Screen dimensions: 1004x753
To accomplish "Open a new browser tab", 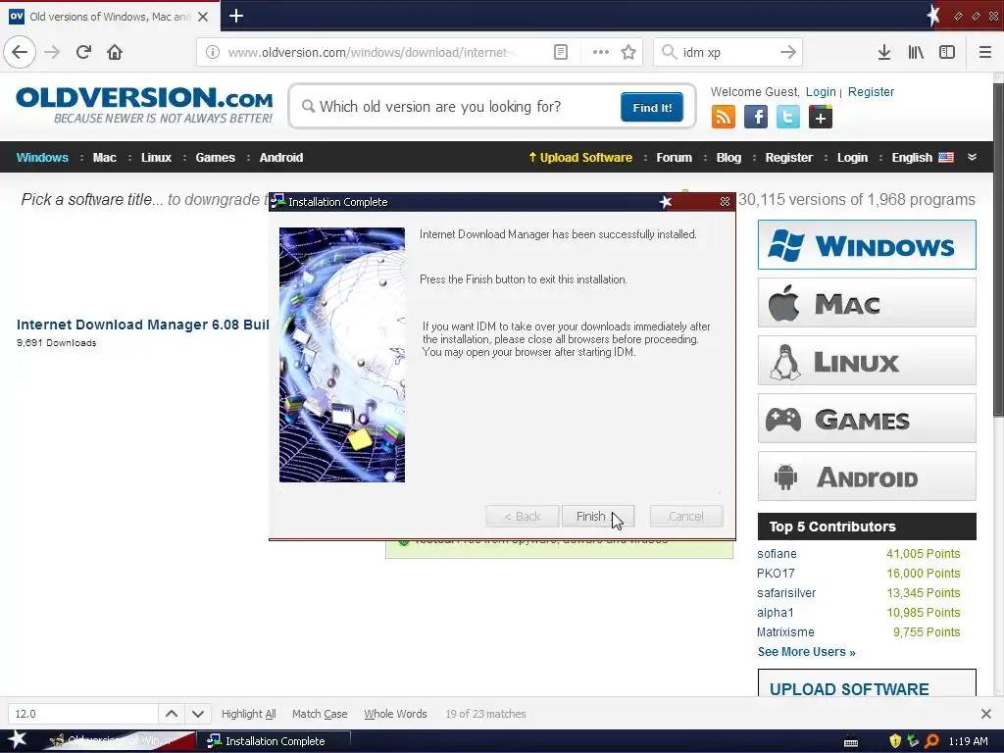I will (235, 16).
